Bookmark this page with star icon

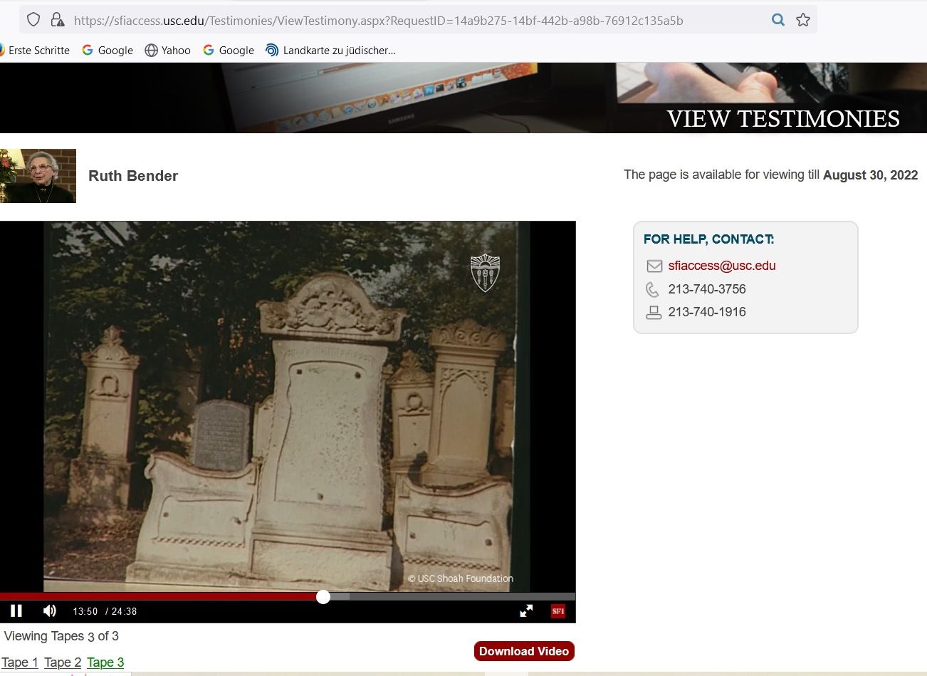(803, 20)
